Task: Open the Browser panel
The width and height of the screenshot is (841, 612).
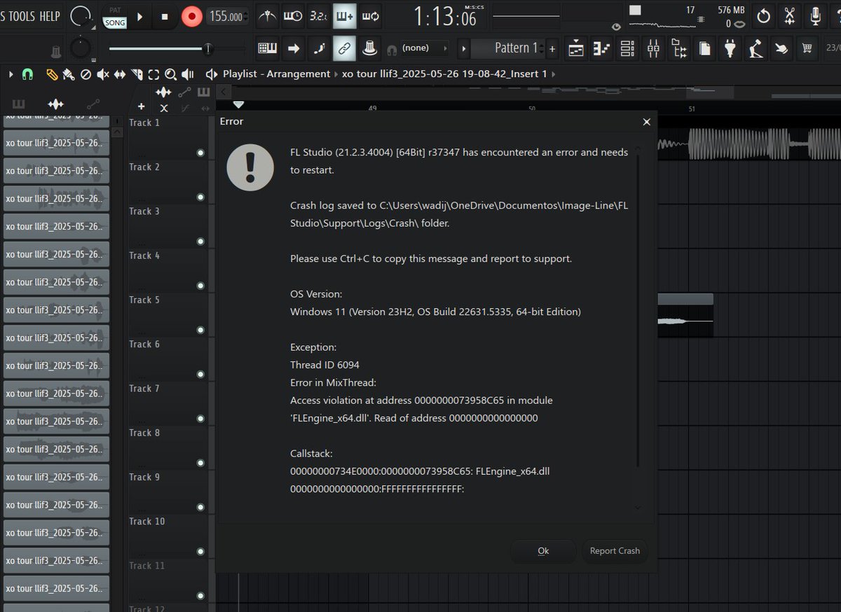Action: (x=679, y=48)
